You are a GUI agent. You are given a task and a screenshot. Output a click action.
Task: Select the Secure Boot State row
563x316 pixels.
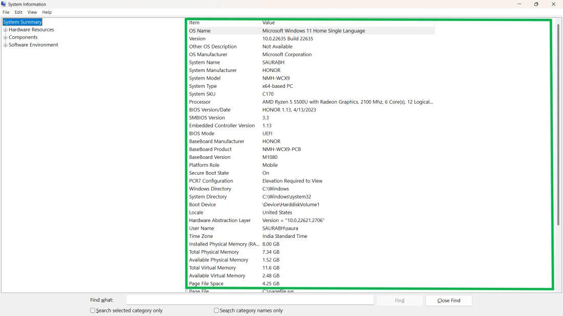pos(311,173)
